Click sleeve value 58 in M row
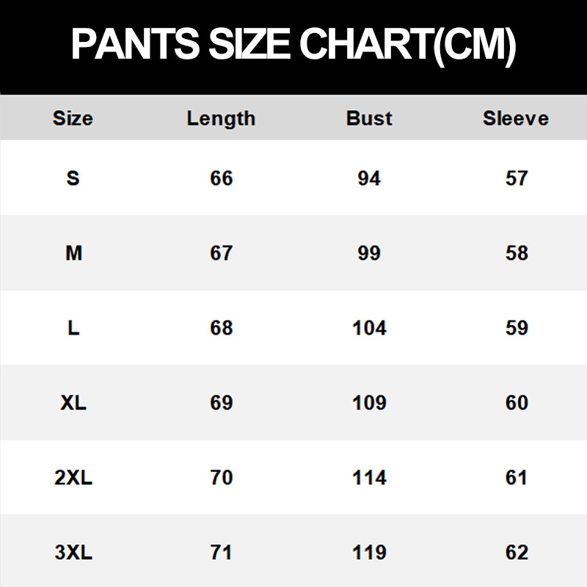 (517, 253)
